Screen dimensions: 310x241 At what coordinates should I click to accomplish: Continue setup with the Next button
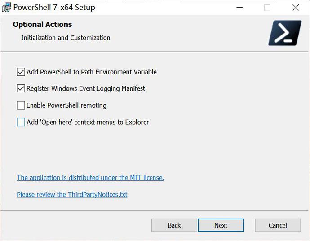[x=221, y=225]
